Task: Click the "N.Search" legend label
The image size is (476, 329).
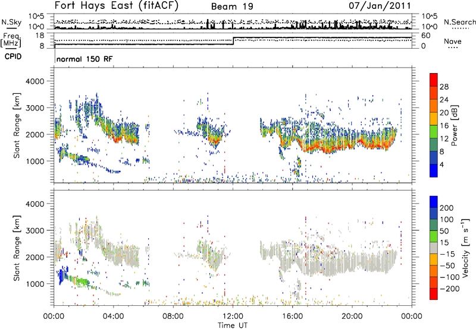Action: click(459, 22)
